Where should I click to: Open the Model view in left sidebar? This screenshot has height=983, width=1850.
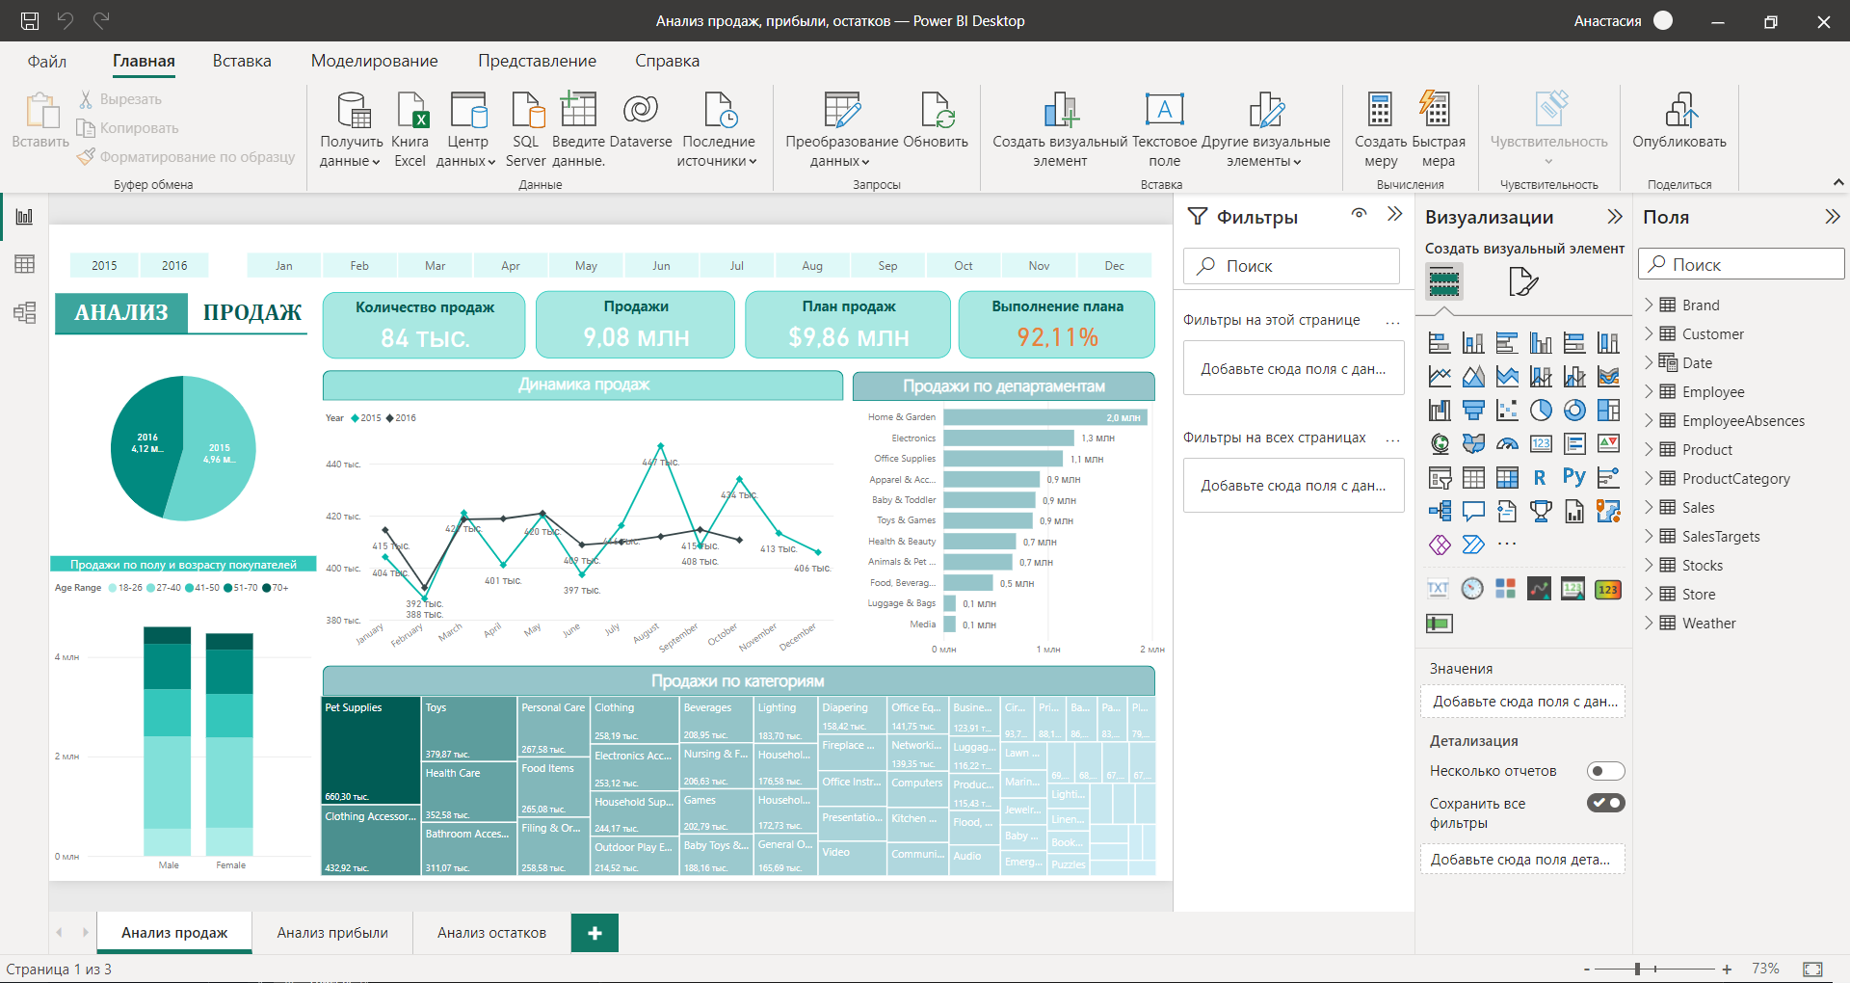pyautogui.click(x=24, y=312)
